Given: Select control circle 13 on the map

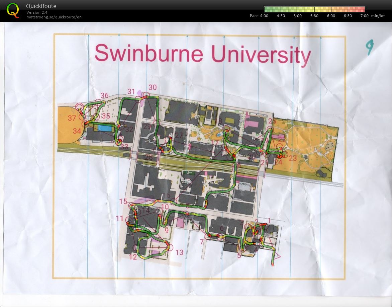Looking at the screenshot, I should click(170, 248).
